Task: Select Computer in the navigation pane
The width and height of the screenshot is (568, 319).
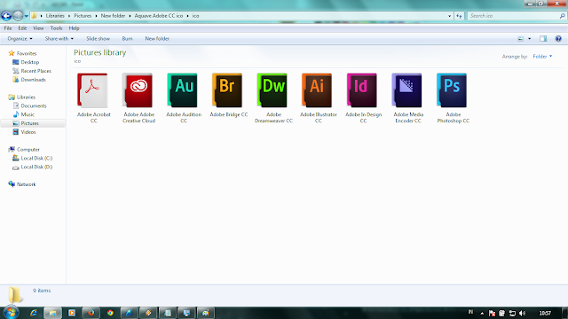Action: pyautogui.click(x=28, y=150)
